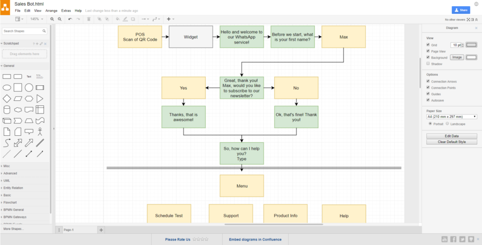Screen dimensions: 482x245
Task: Click the line color pencil icon
Action: 125,19
